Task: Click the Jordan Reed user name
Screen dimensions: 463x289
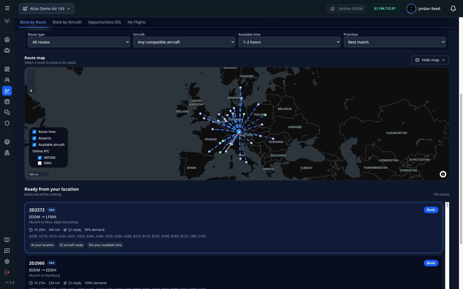Action: coord(429,9)
